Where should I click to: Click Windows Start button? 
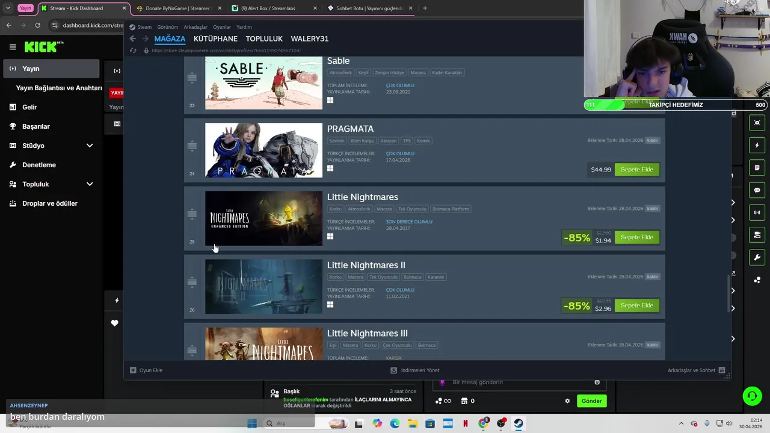pyautogui.click(x=252, y=423)
